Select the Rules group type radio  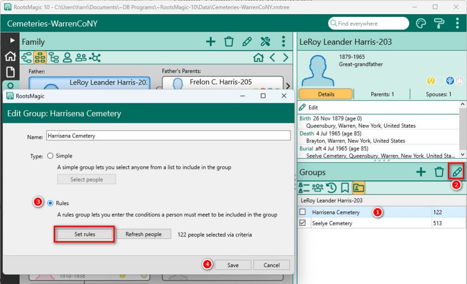pyautogui.click(x=50, y=203)
